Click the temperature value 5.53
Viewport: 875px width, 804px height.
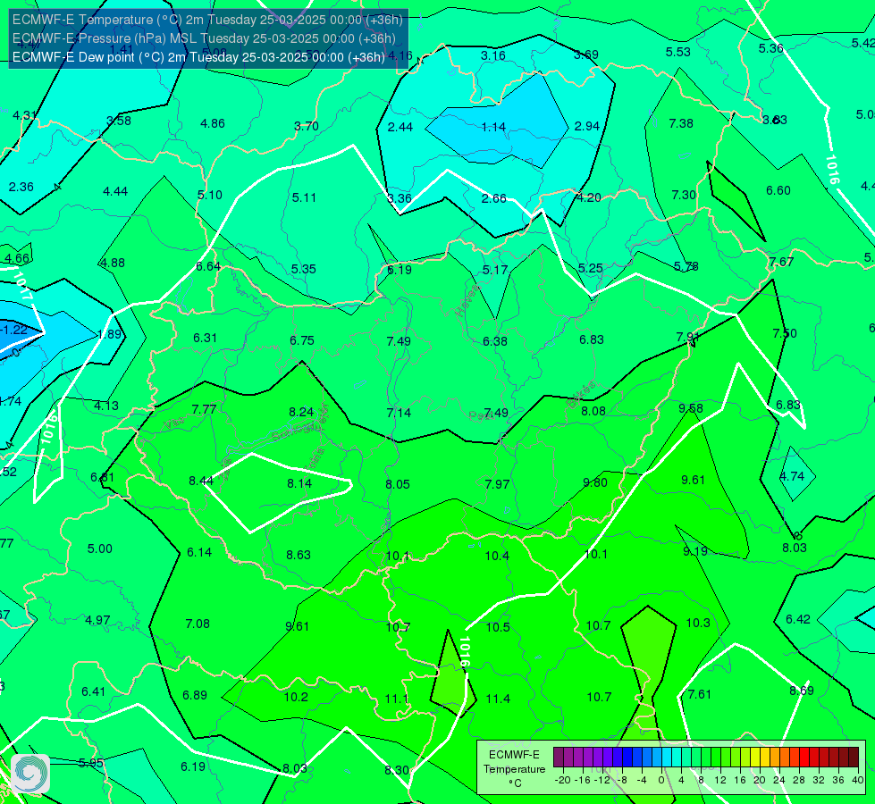pyautogui.click(x=678, y=52)
